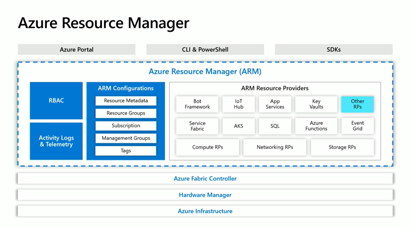The image size is (412, 228).
Task: Select the Bot Framework resource provider
Action: pyautogui.click(x=197, y=104)
